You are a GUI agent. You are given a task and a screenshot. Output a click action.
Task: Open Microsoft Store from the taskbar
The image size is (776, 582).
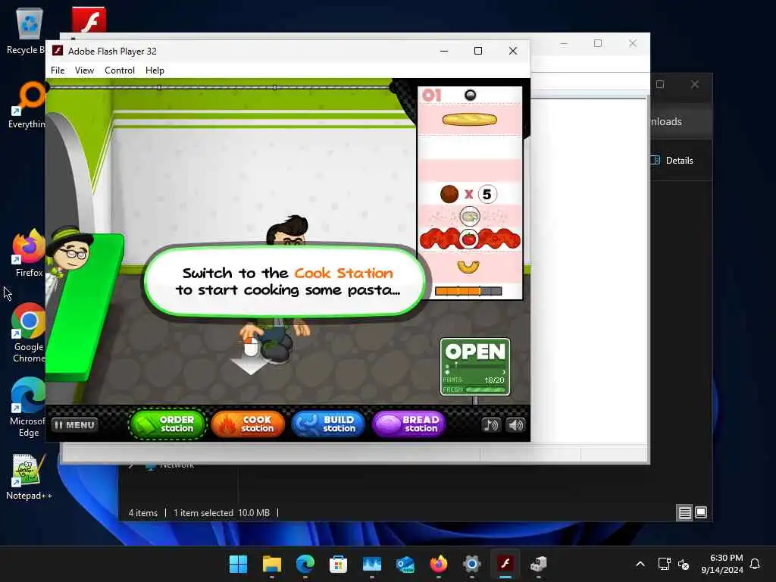(339, 564)
